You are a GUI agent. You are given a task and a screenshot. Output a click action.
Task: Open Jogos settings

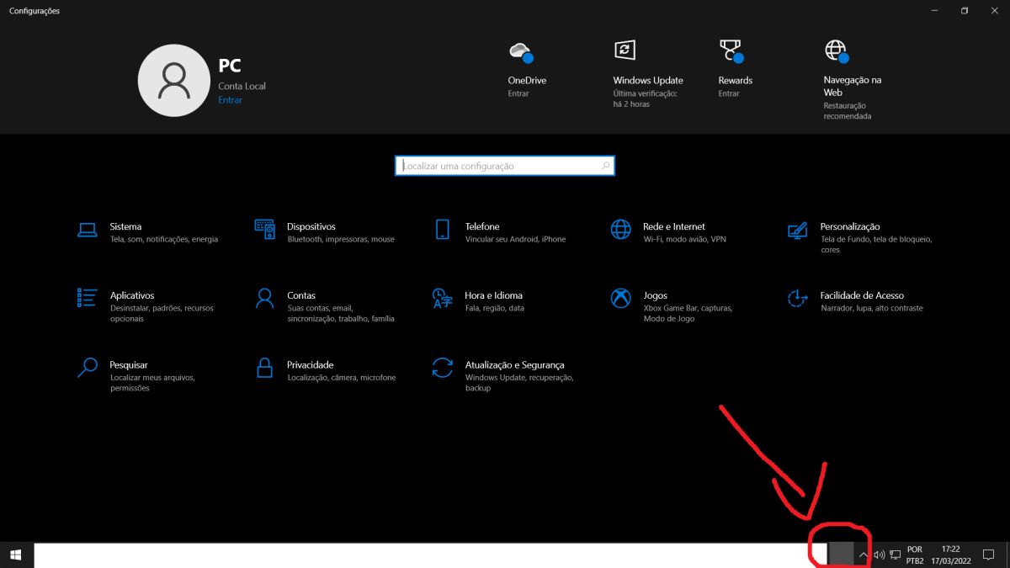[x=672, y=306]
